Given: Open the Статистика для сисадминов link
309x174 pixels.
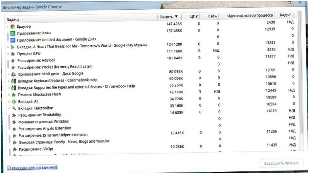Looking at the screenshot, I should click(x=32, y=167).
